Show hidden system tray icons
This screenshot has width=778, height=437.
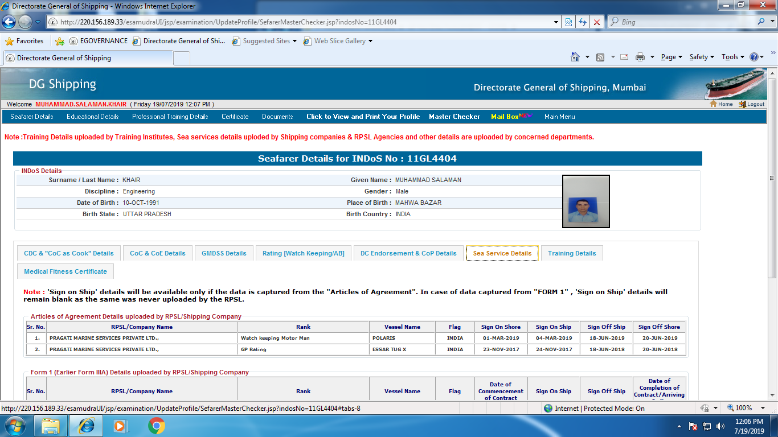coord(679,426)
